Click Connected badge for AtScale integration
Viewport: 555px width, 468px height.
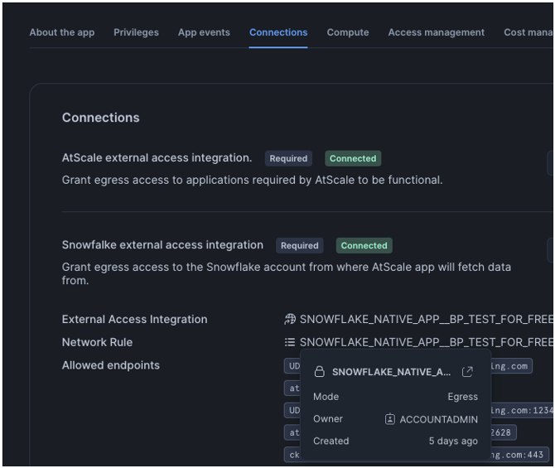tap(353, 158)
